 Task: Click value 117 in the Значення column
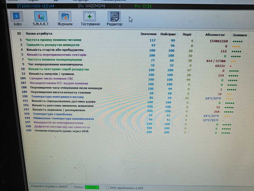pos(152,40)
